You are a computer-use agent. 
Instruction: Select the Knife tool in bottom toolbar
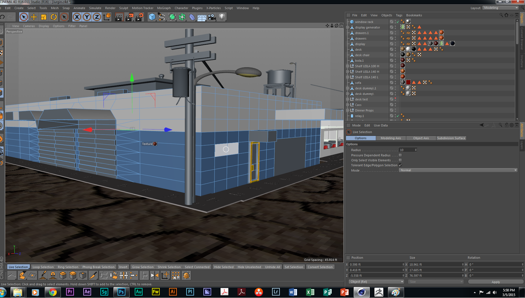[x=93, y=276]
